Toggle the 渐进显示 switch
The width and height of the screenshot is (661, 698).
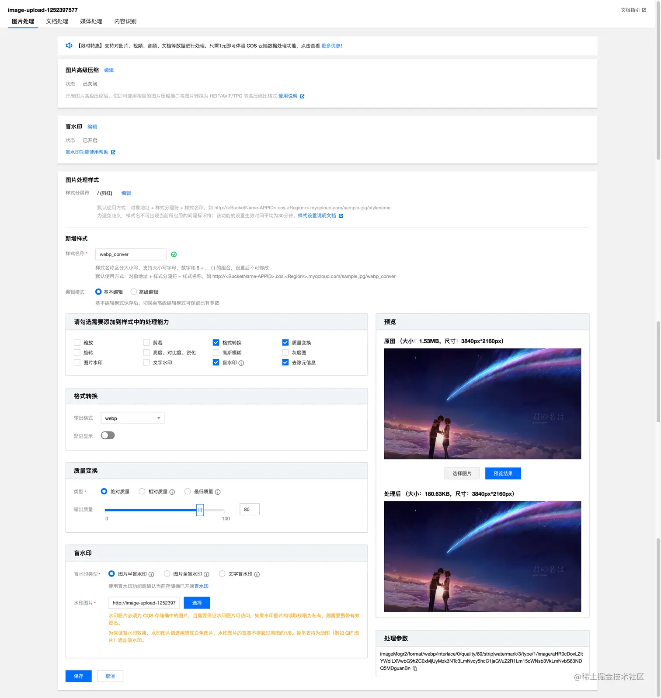pyautogui.click(x=108, y=435)
